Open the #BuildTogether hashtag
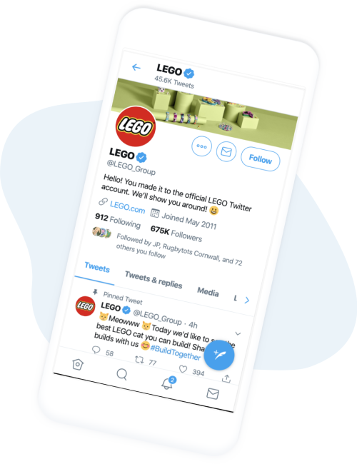Image resolution: width=357 pixels, height=464 pixels. [x=176, y=353]
